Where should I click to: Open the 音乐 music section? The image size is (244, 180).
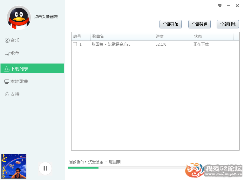click(x=12, y=40)
